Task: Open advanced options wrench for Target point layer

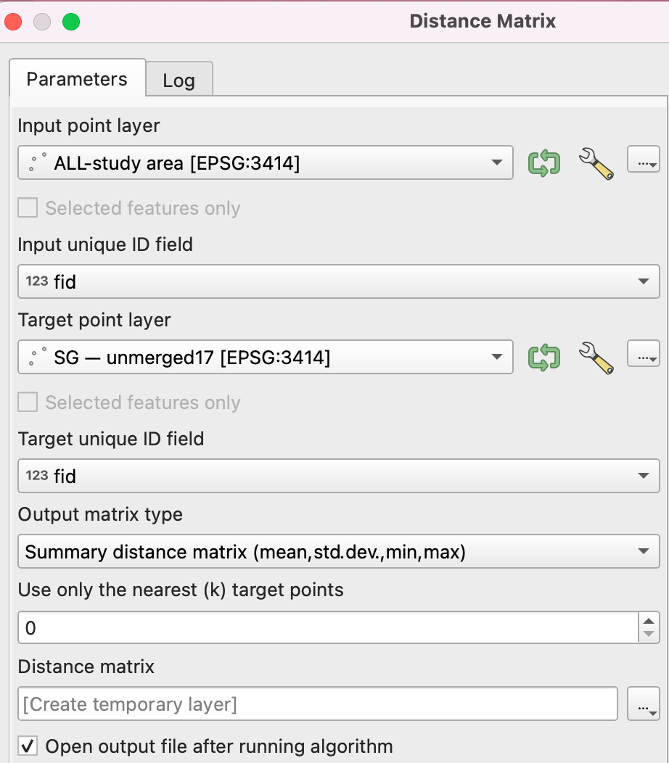Action: coord(596,357)
